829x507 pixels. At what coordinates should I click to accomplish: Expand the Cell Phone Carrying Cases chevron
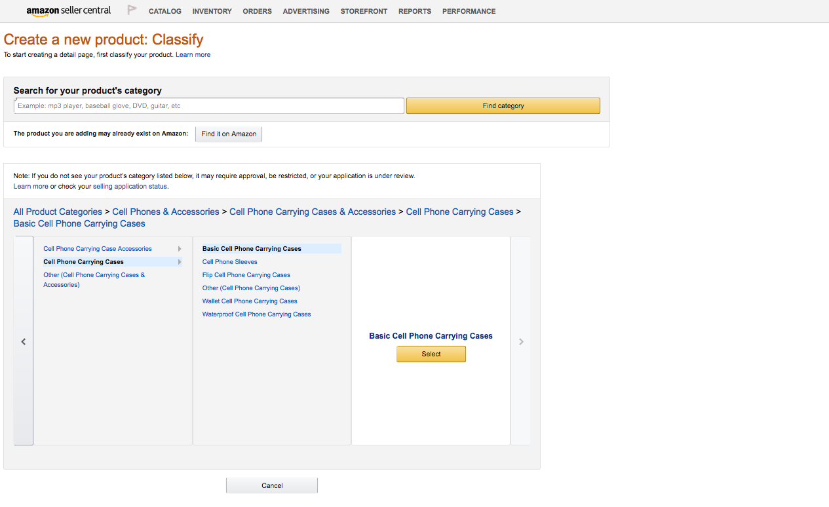click(x=179, y=261)
